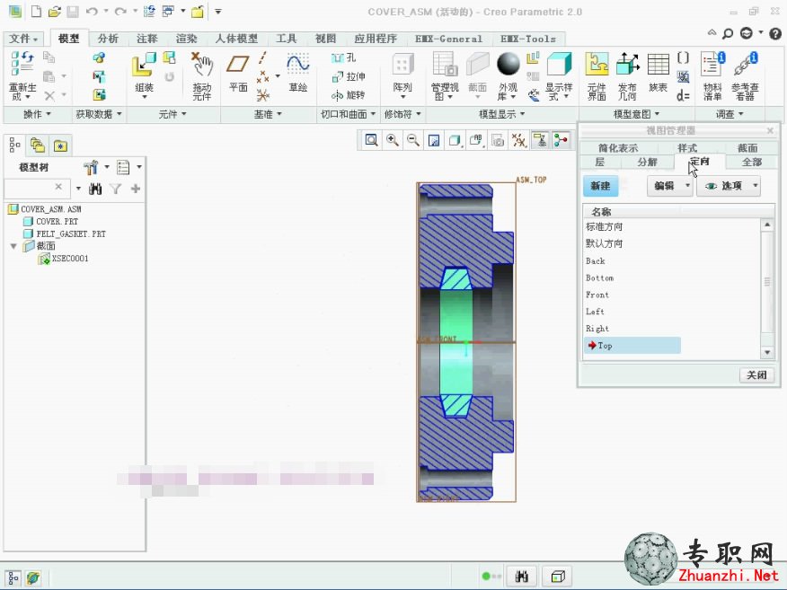
Task: Switch to the 分析 ribbon tab
Action: [x=108, y=39]
